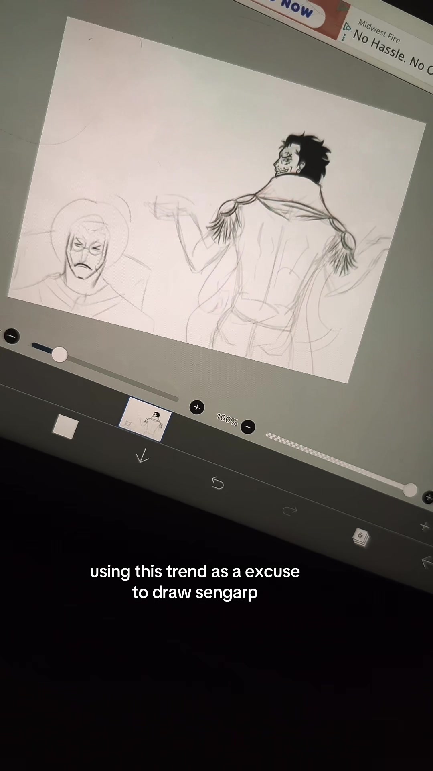Click the ad's "Now" button
Screen dimensions: 433x771
point(297,9)
